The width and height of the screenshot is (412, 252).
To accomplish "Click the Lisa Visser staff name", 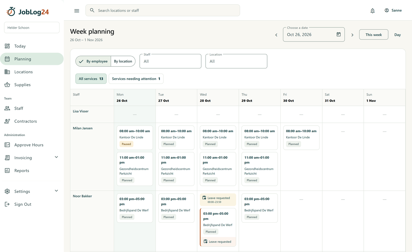I will click(81, 111).
